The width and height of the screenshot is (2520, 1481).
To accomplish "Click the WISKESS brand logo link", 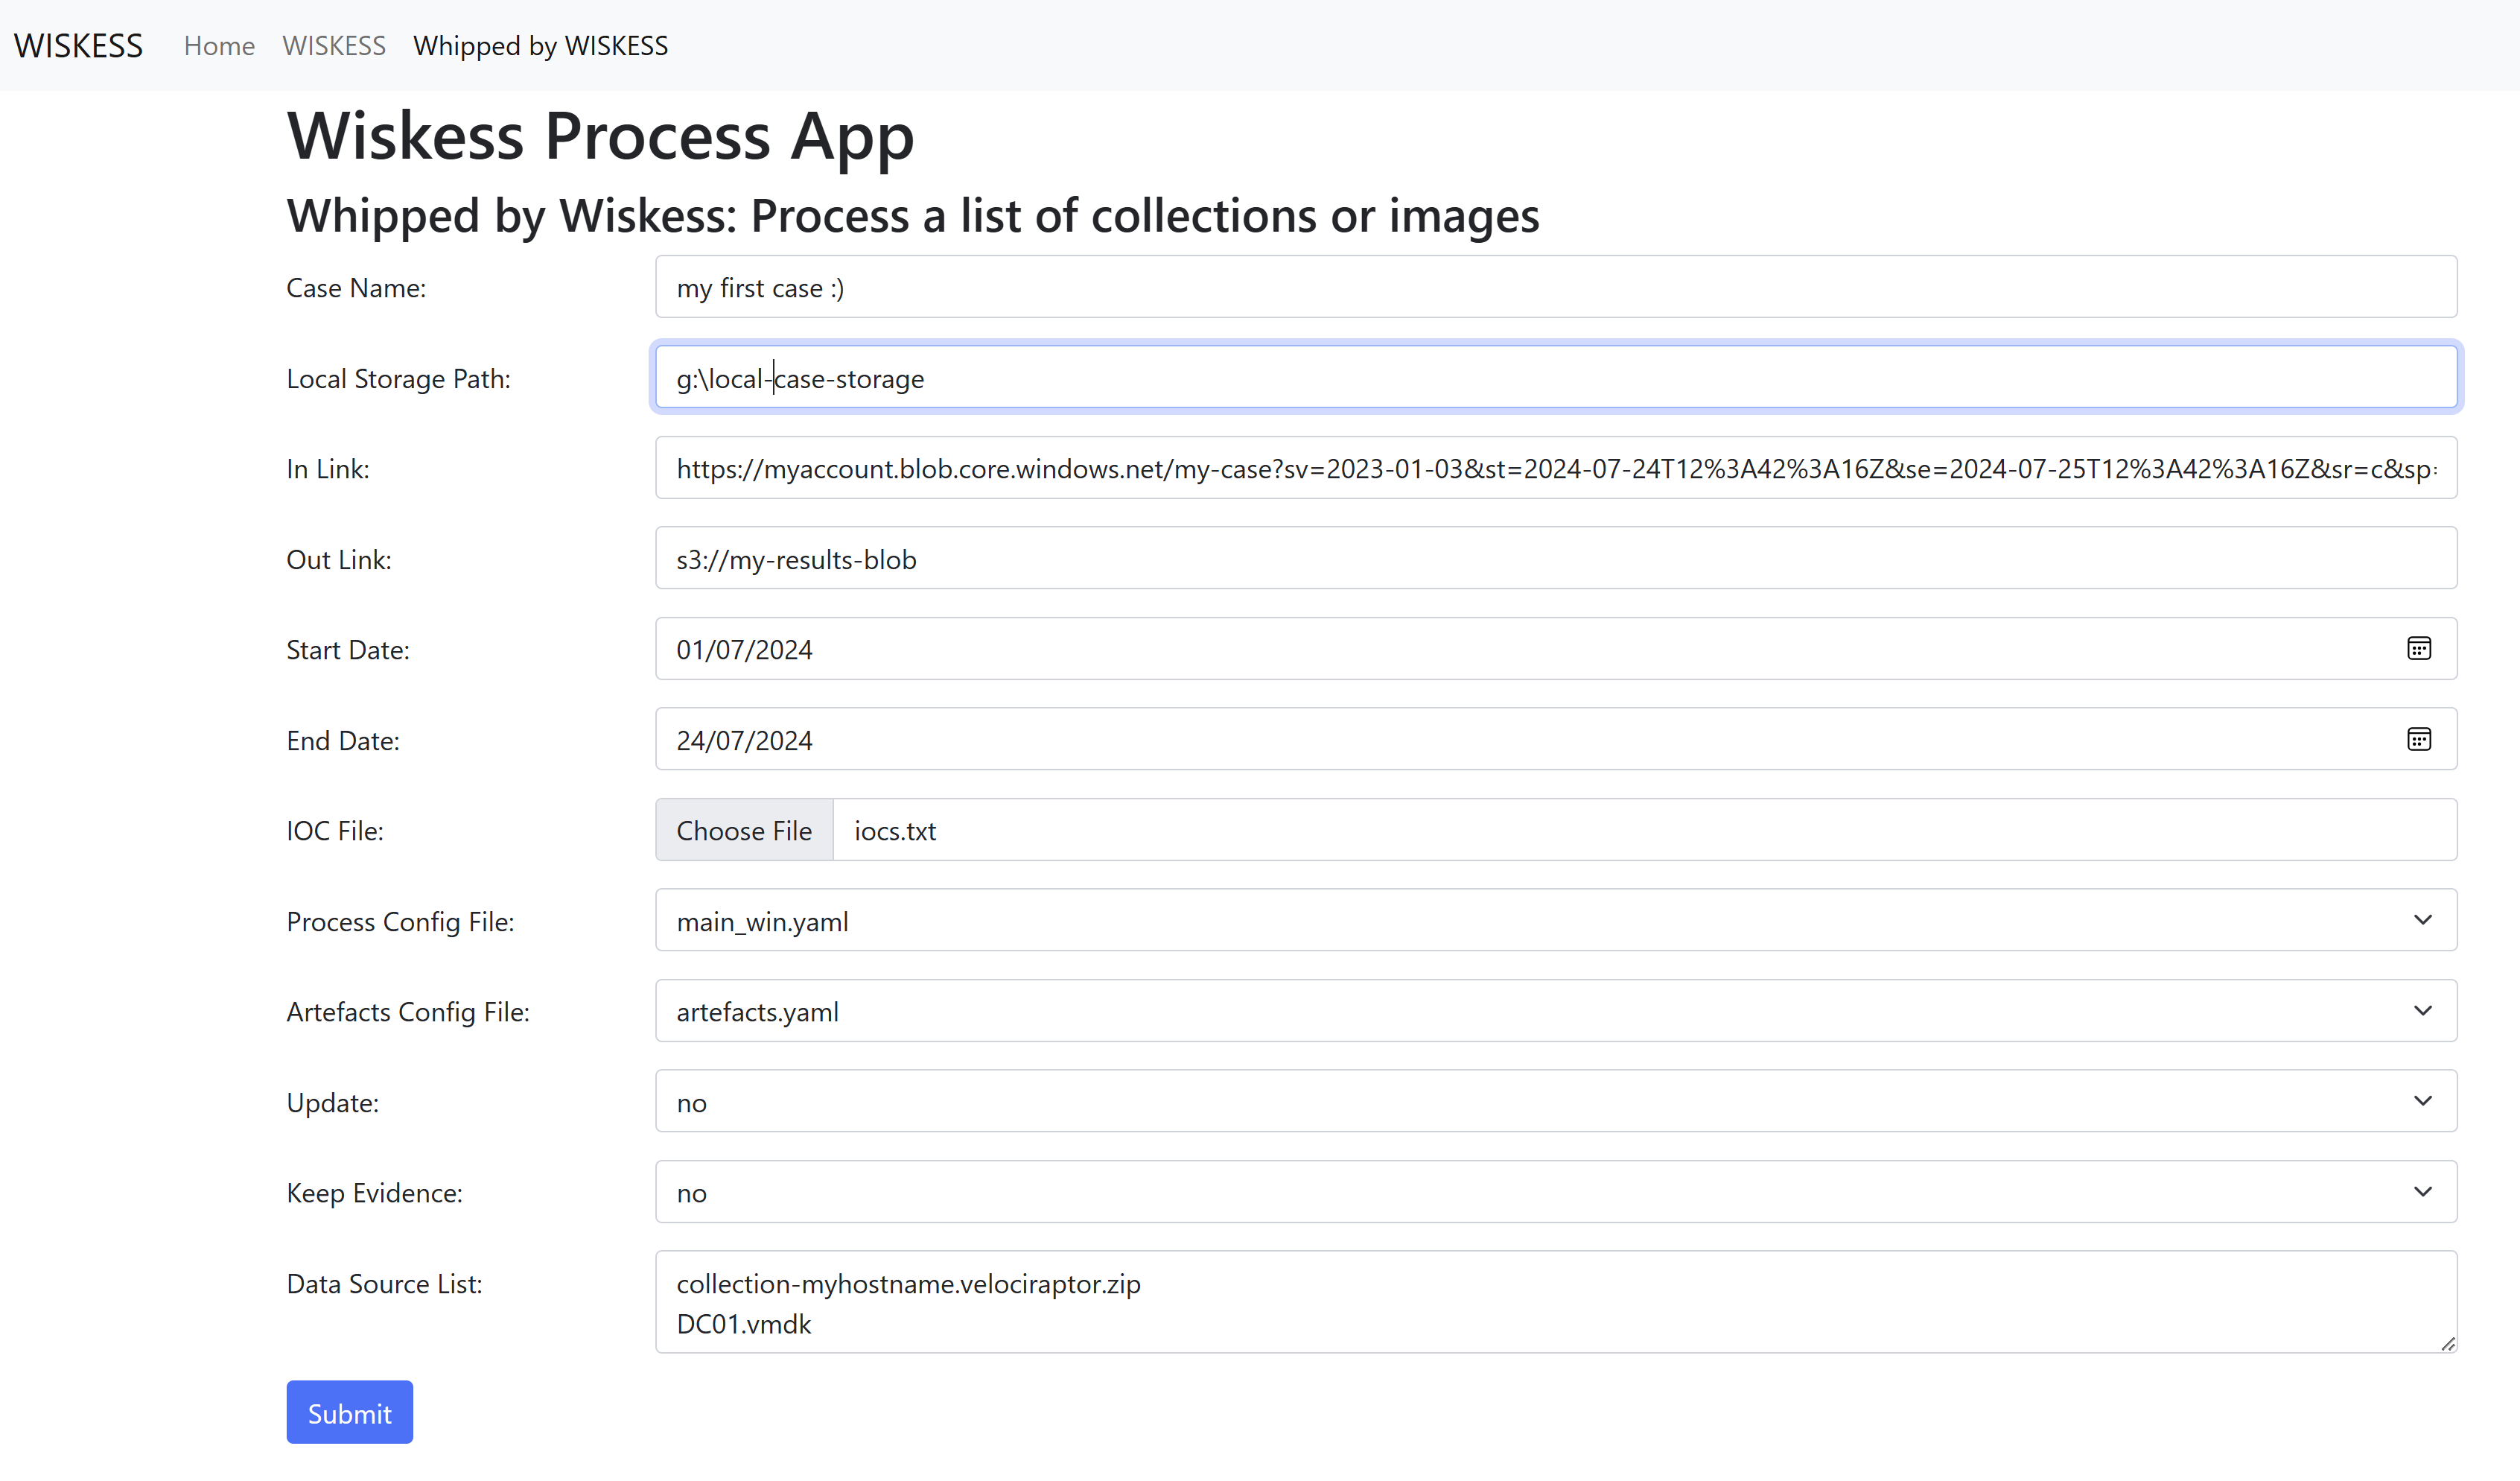I will (78, 46).
